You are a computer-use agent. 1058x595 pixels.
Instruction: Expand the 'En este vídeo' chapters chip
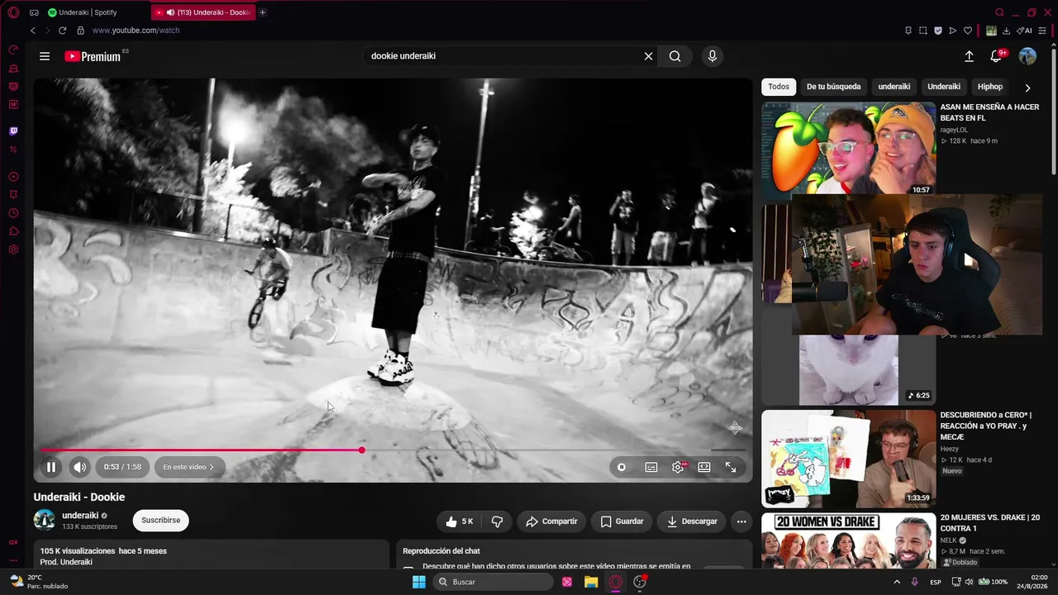pyautogui.click(x=188, y=467)
